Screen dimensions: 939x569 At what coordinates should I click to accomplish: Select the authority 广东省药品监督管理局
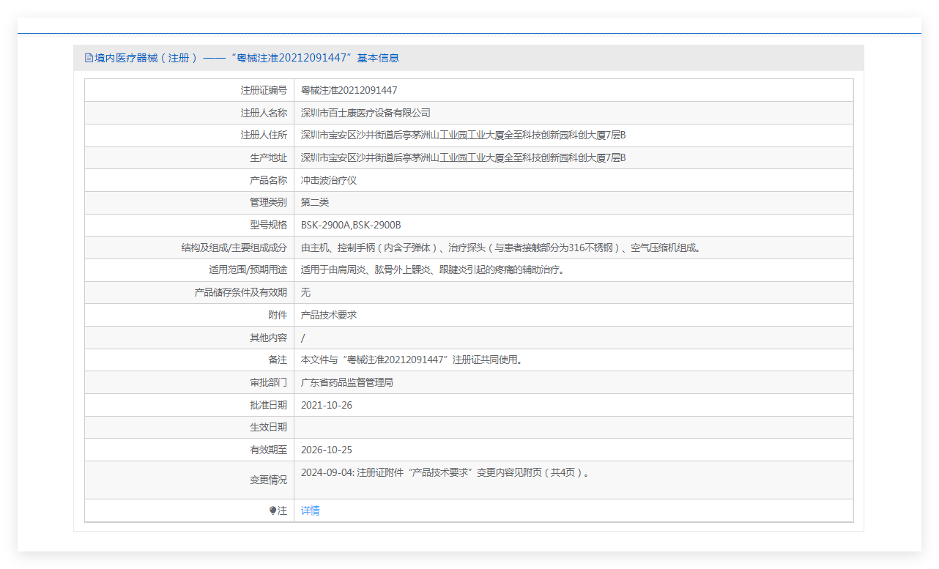(x=347, y=382)
